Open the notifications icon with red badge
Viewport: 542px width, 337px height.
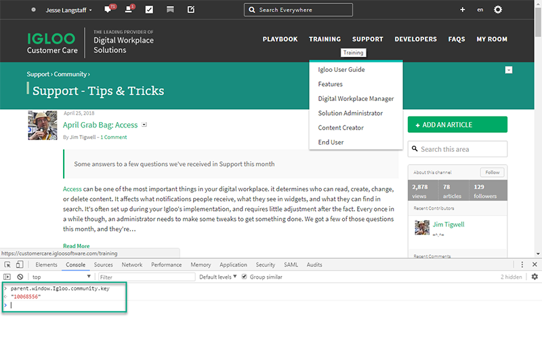129,9
